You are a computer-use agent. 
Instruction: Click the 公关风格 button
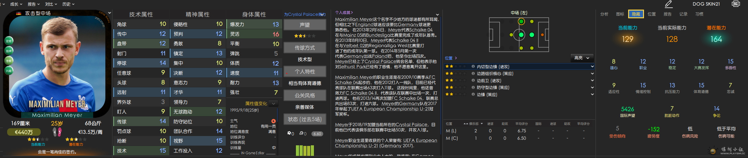(x=305, y=95)
